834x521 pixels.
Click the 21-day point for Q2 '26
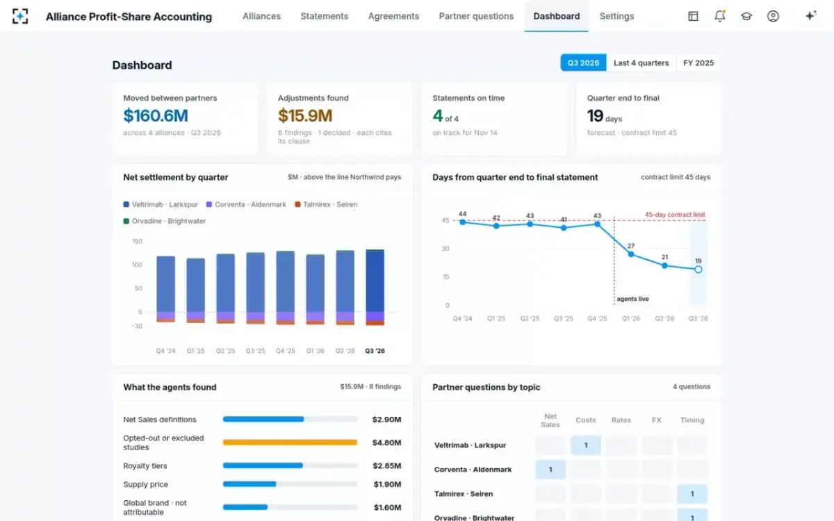coord(664,265)
